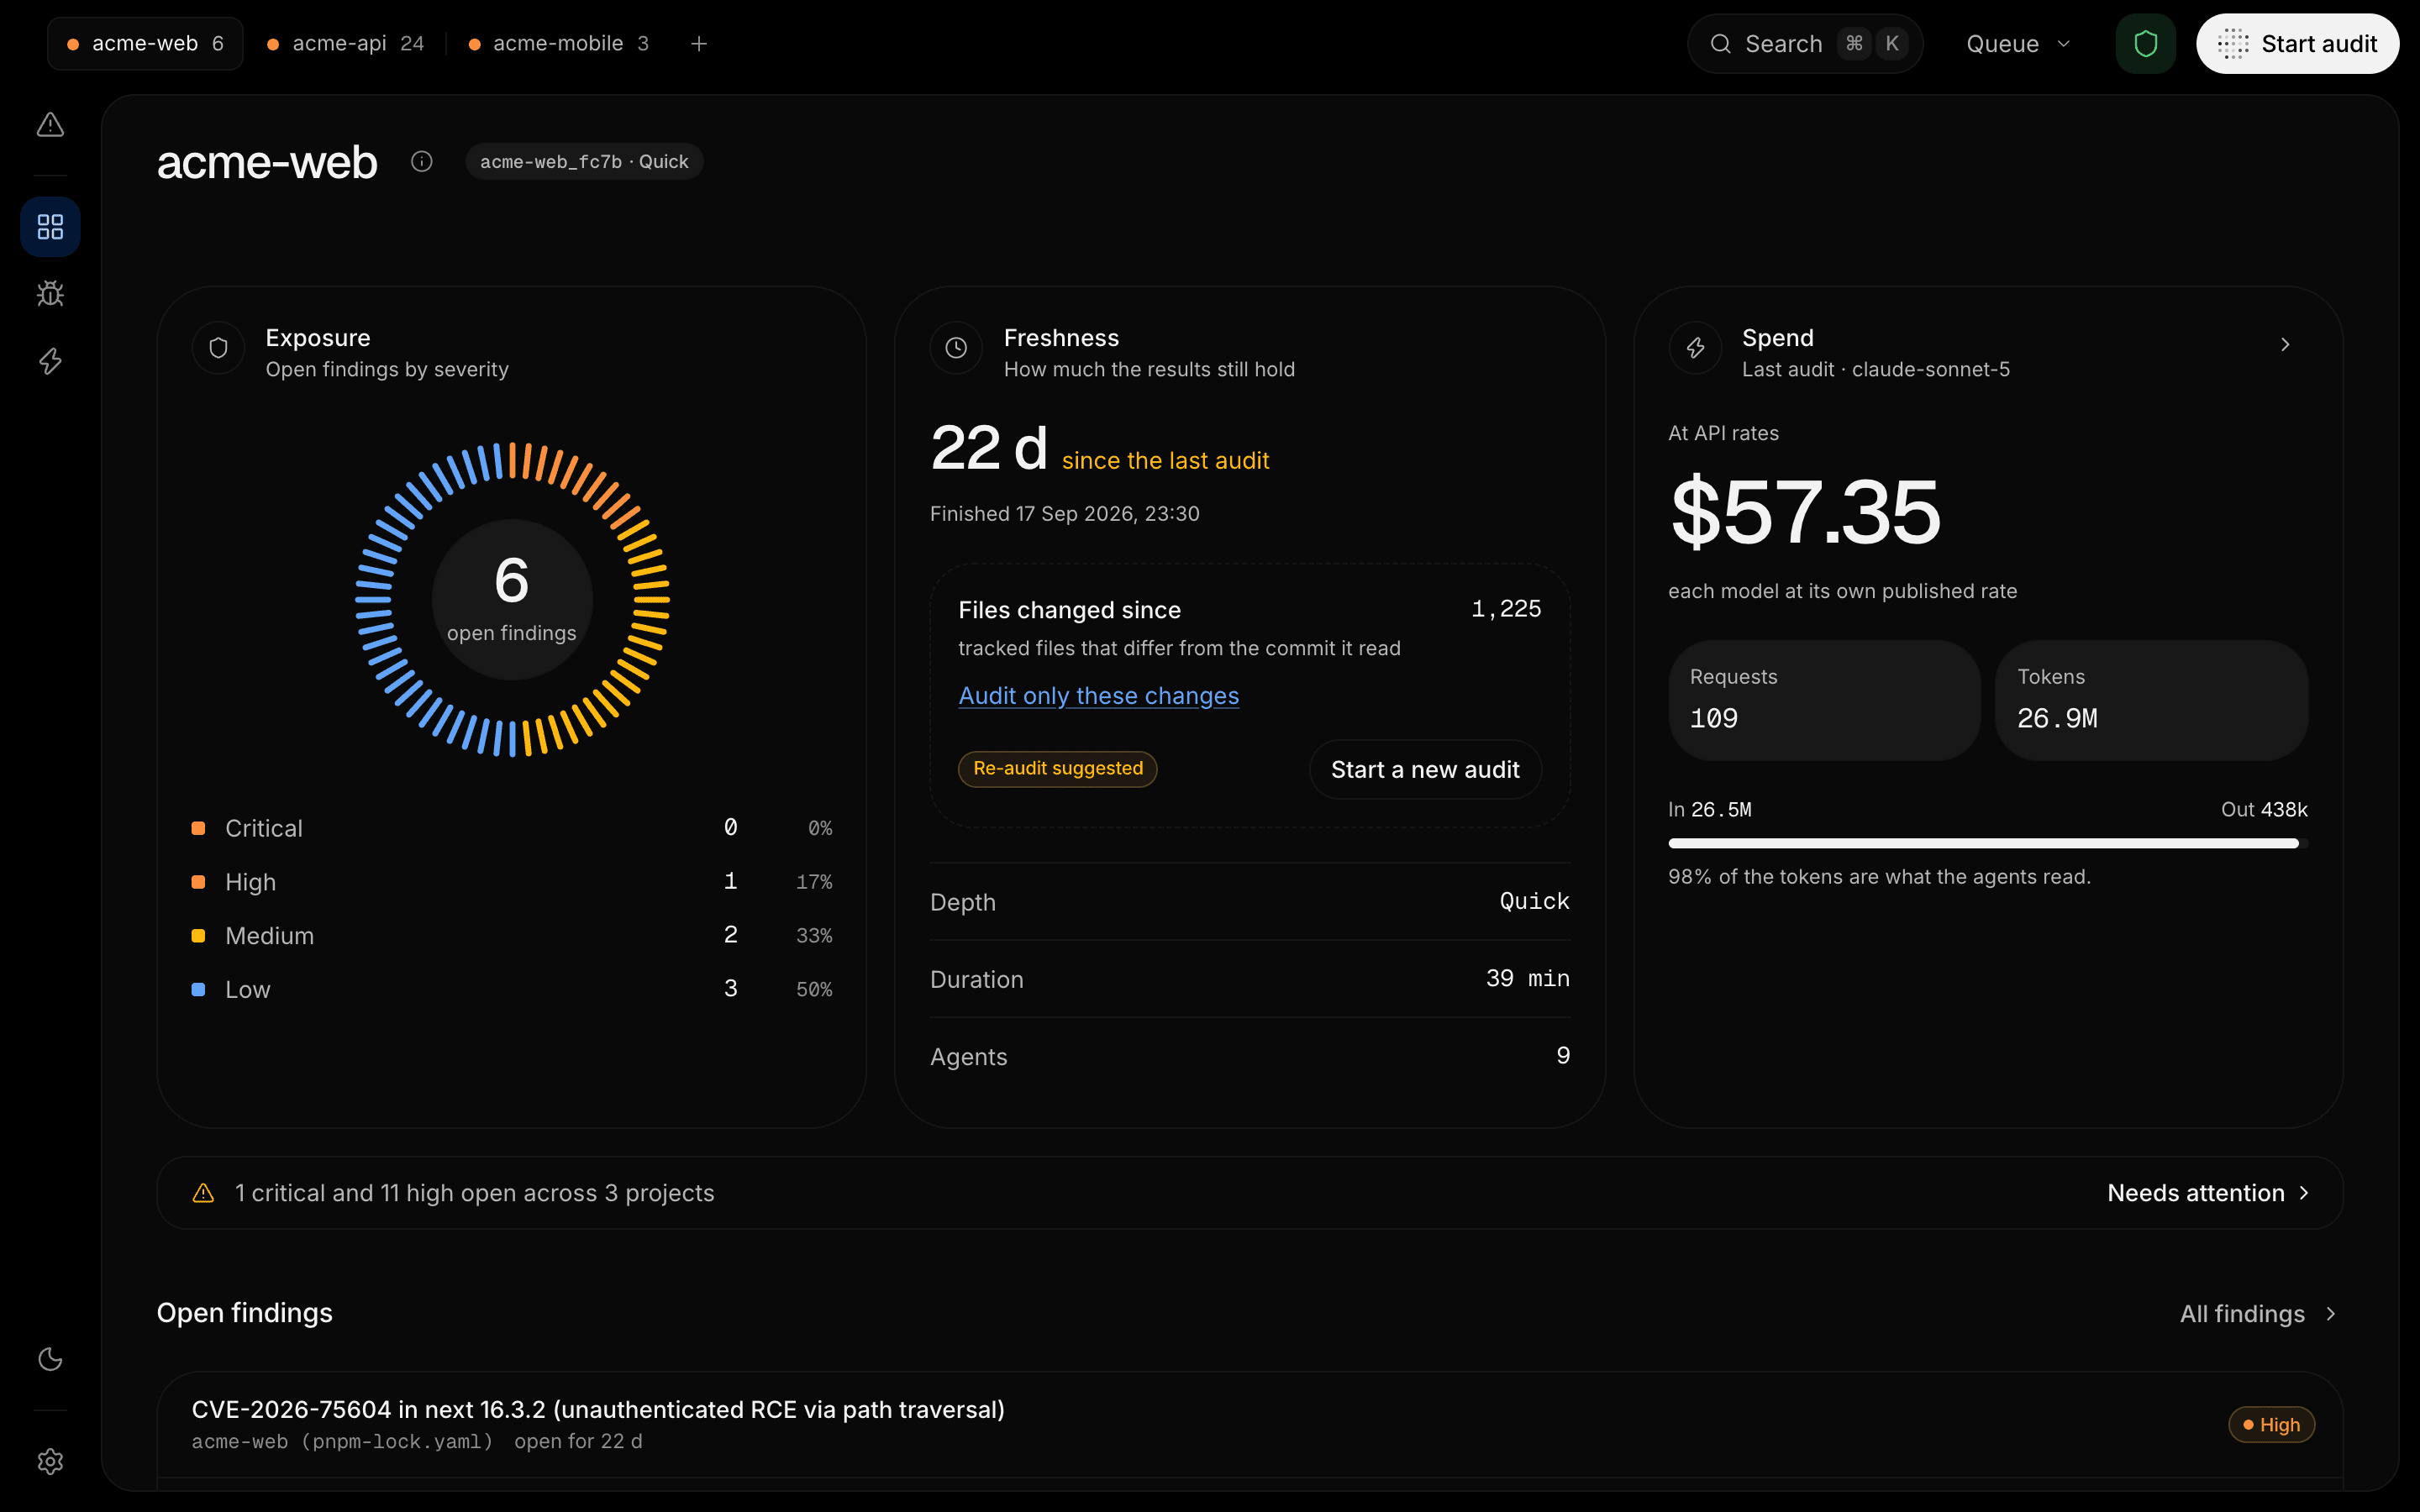Click the open findings donut chart
The width and height of the screenshot is (2420, 1512).
click(512, 599)
